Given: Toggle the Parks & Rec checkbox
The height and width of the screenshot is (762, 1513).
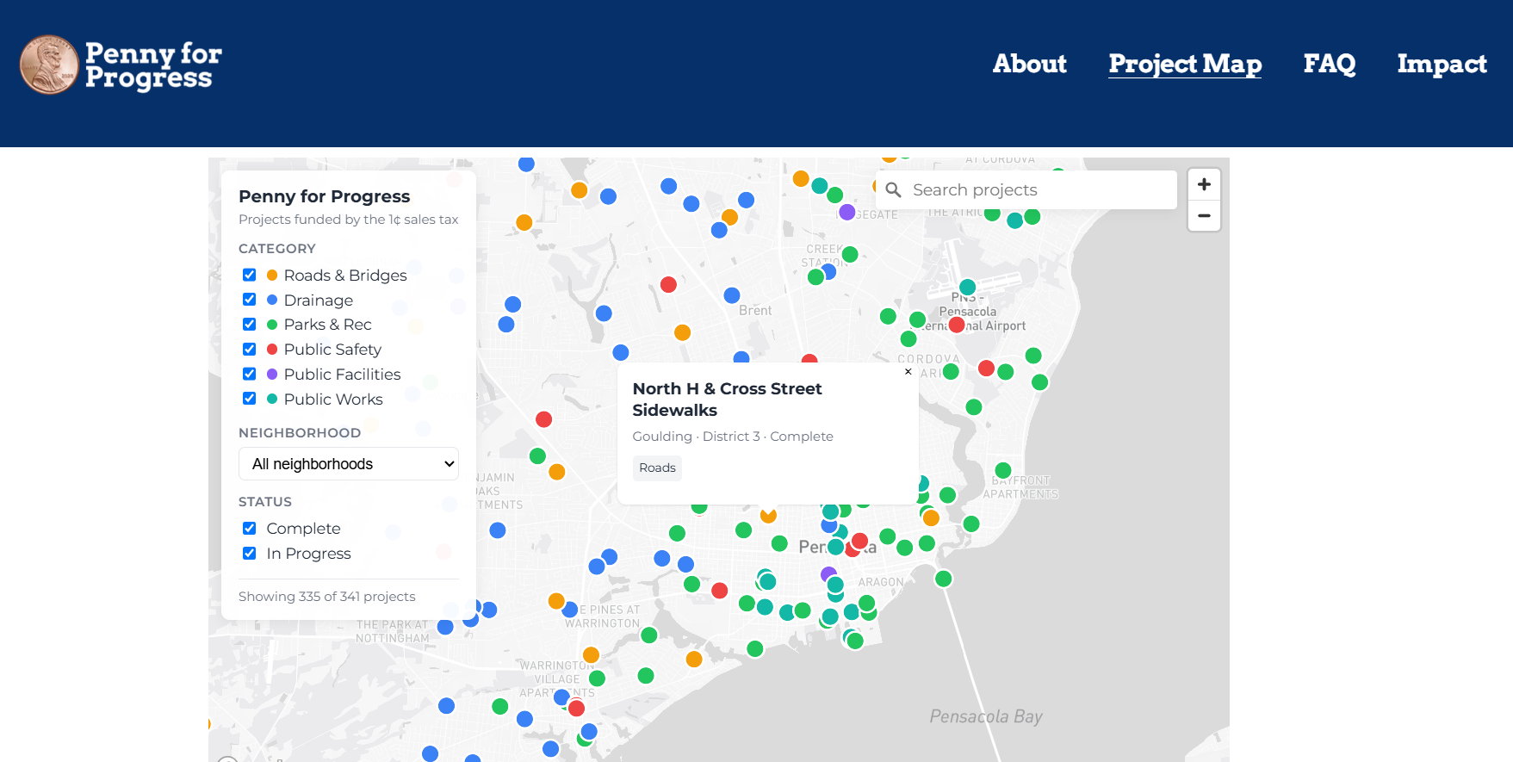Looking at the screenshot, I should tap(249, 325).
